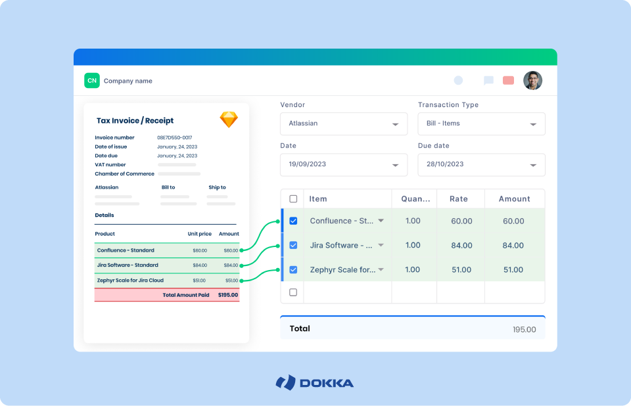The width and height of the screenshot is (631, 406).
Task: Click the Total value 195.00
Action: pyautogui.click(x=524, y=330)
